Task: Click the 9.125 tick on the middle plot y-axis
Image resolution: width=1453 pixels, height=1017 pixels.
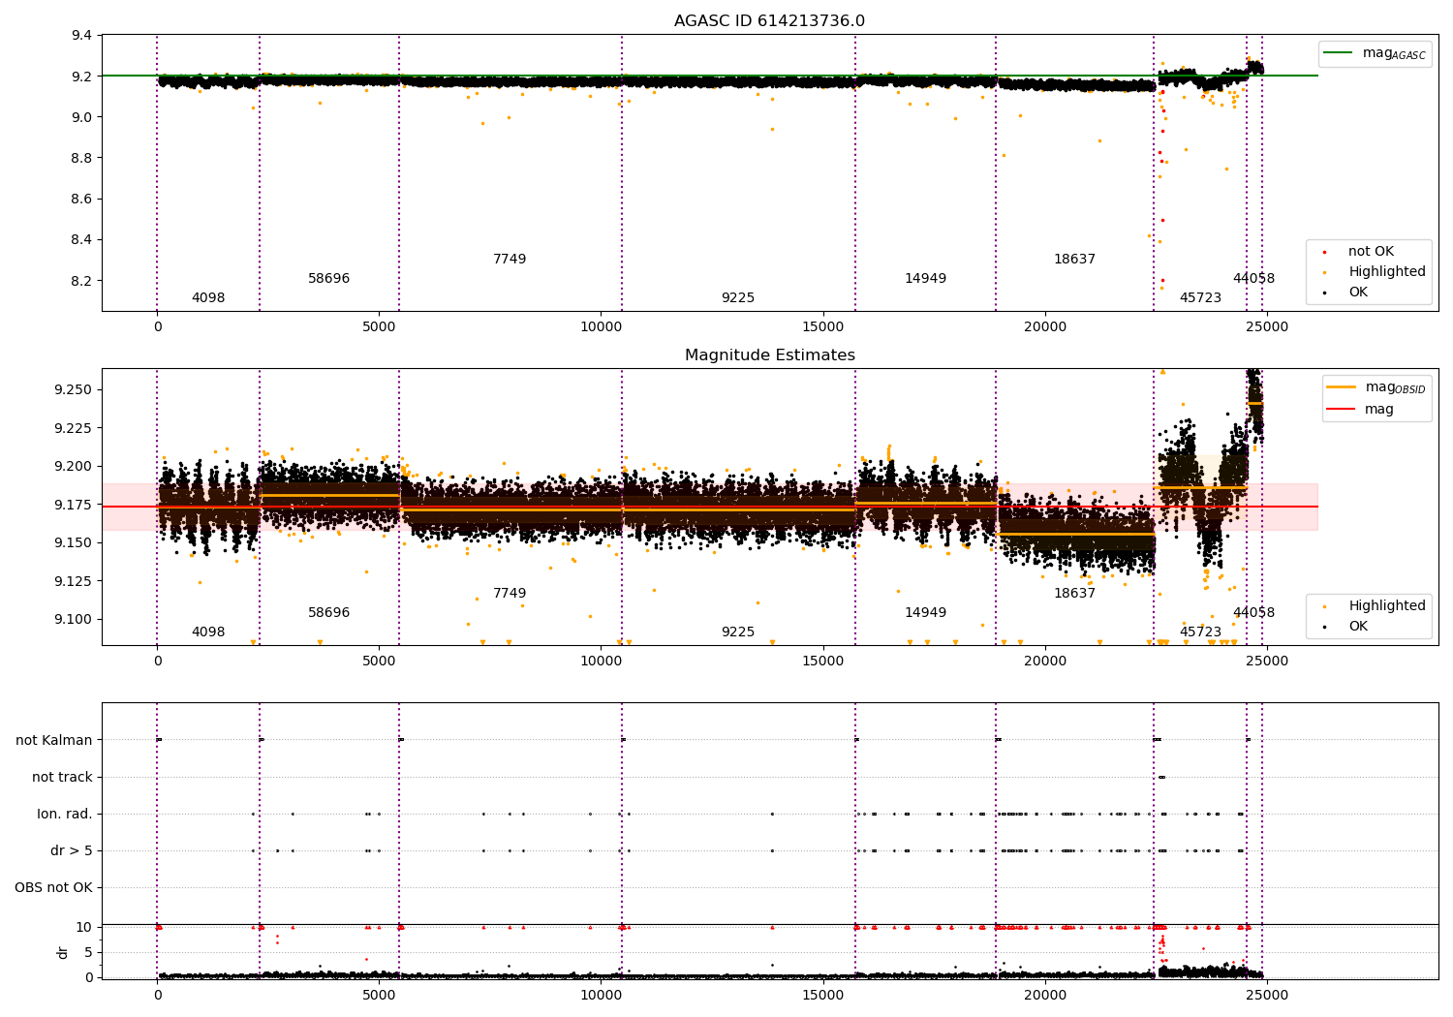Action: point(72,581)
